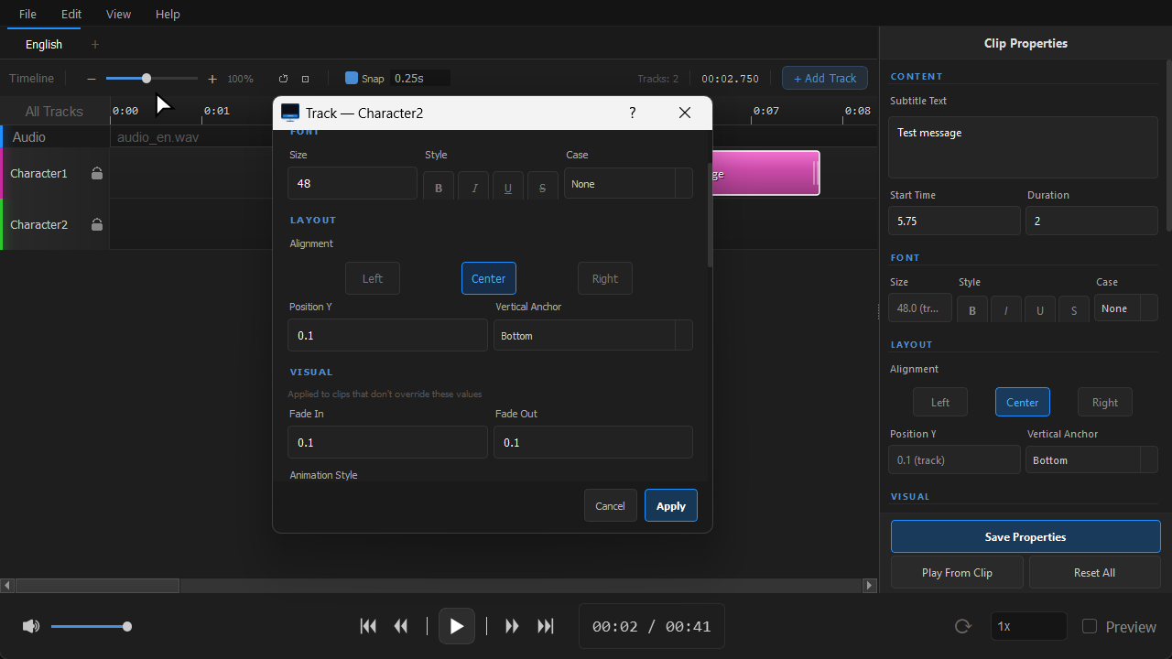The height and width of the screenshot is (659, 1172).
Task: Enable the Preview checkbox
Action: point(1090,626)
